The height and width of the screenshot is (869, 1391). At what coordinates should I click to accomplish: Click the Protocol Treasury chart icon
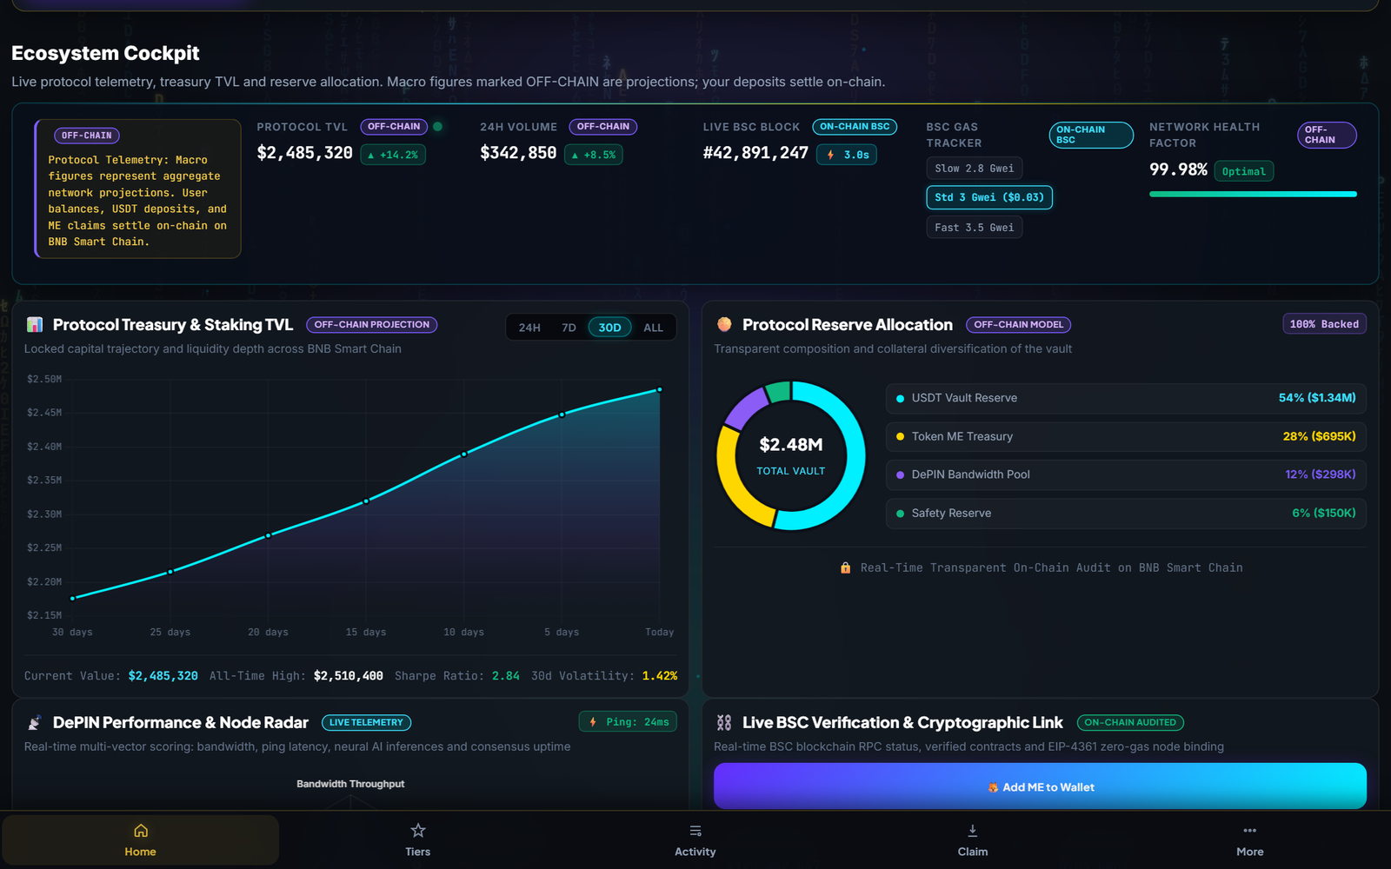tap(35, 325)
